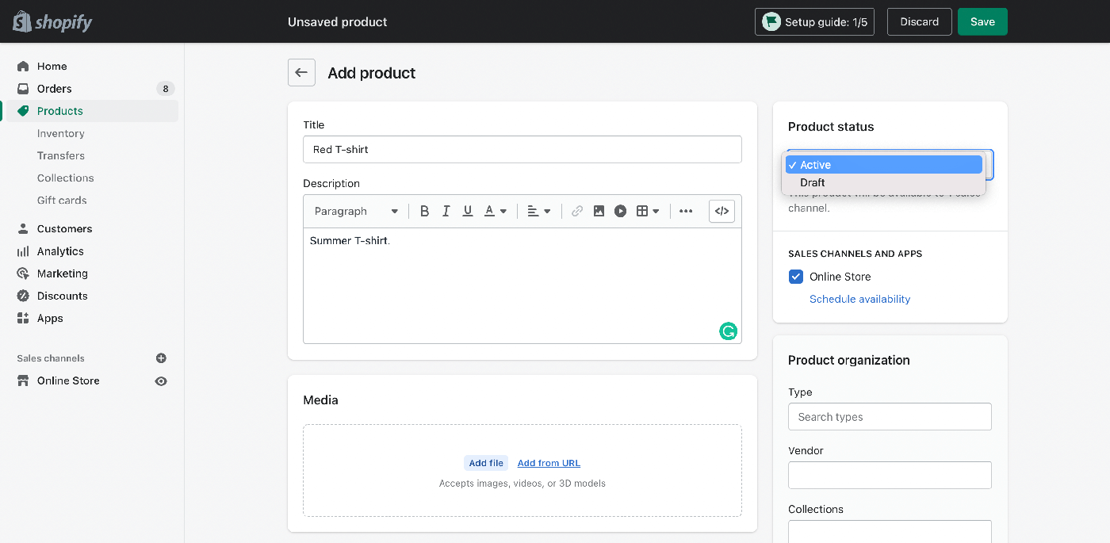Insert a link in the description
Screen dimensions: 1110x543
[577, 211]
